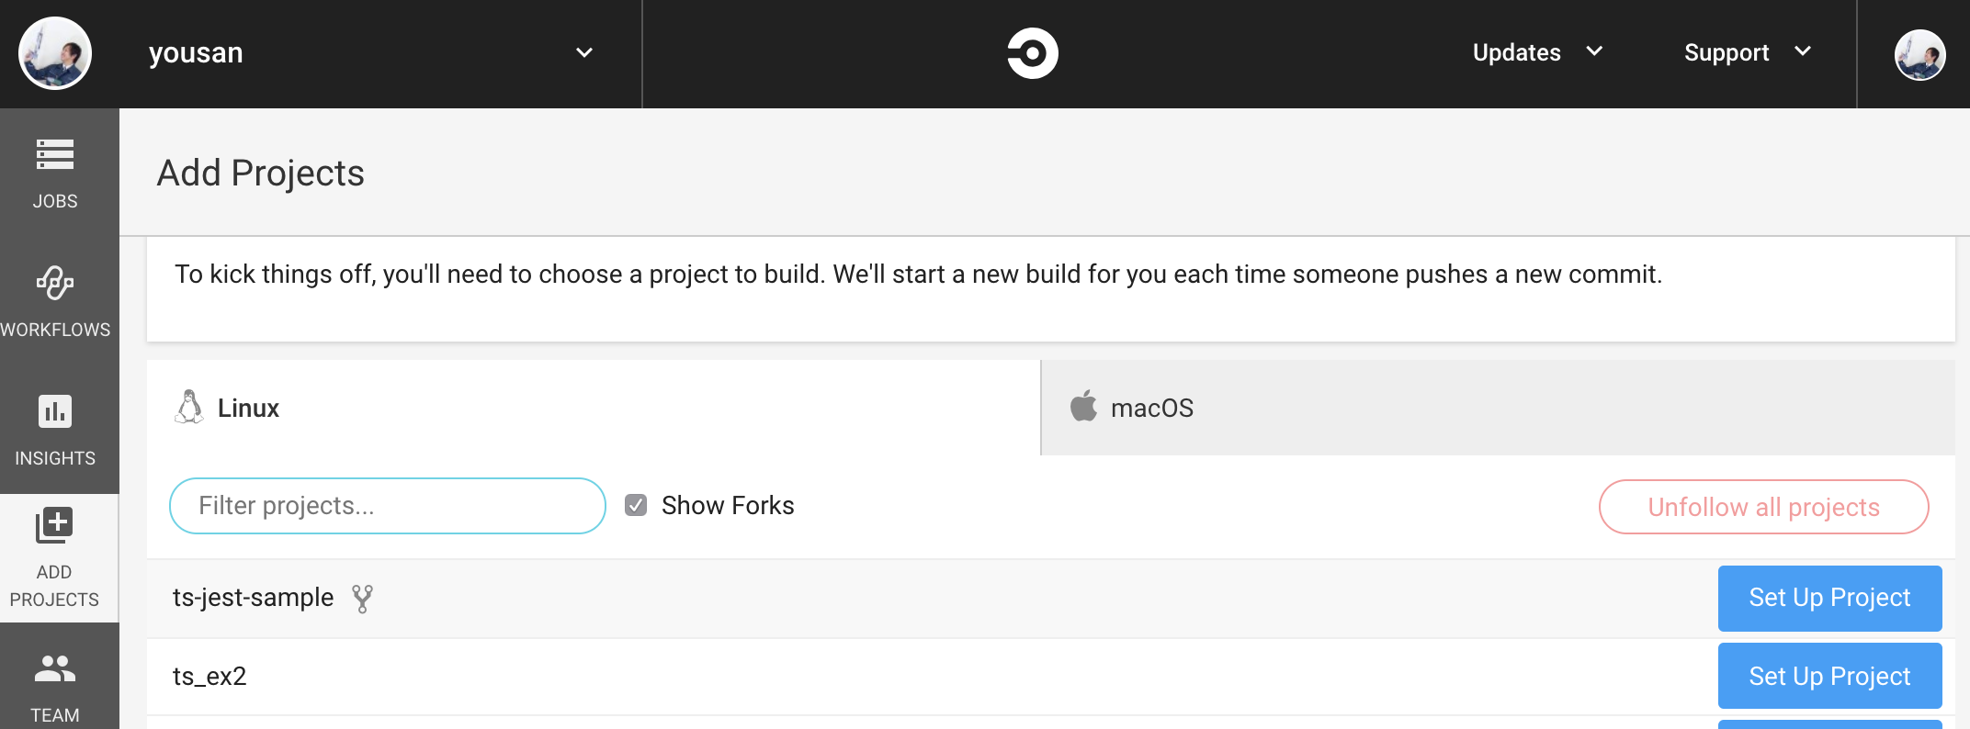Expand the yousan organization dropdown
Image resolution: width=1970 pixels, height=729 pixels.
coord(584,52)
